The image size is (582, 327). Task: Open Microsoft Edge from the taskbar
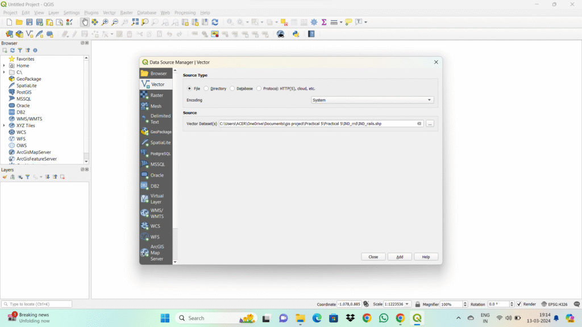click(x=317, y=318)
